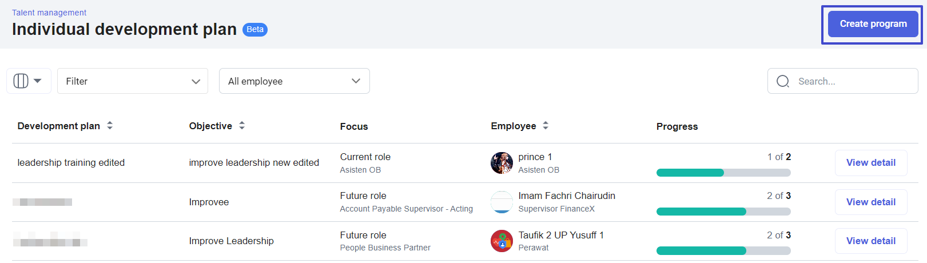This screenshot has width=927, height=263.
Task: View detail for prince 1
Action: coord(871,163)
